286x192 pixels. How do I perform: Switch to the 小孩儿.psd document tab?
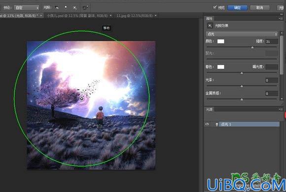point(77,16)
